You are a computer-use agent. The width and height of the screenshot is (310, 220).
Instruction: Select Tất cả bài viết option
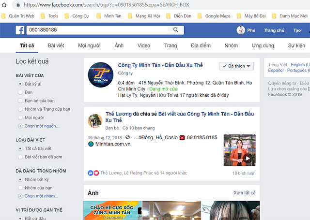coord(20,148)
